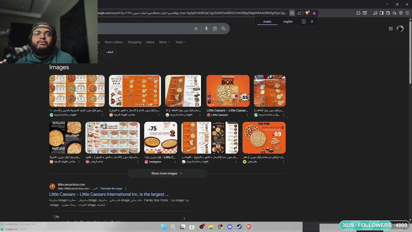
Task: Open the Brave VPN shield icon
Action: tap(401, 13)
